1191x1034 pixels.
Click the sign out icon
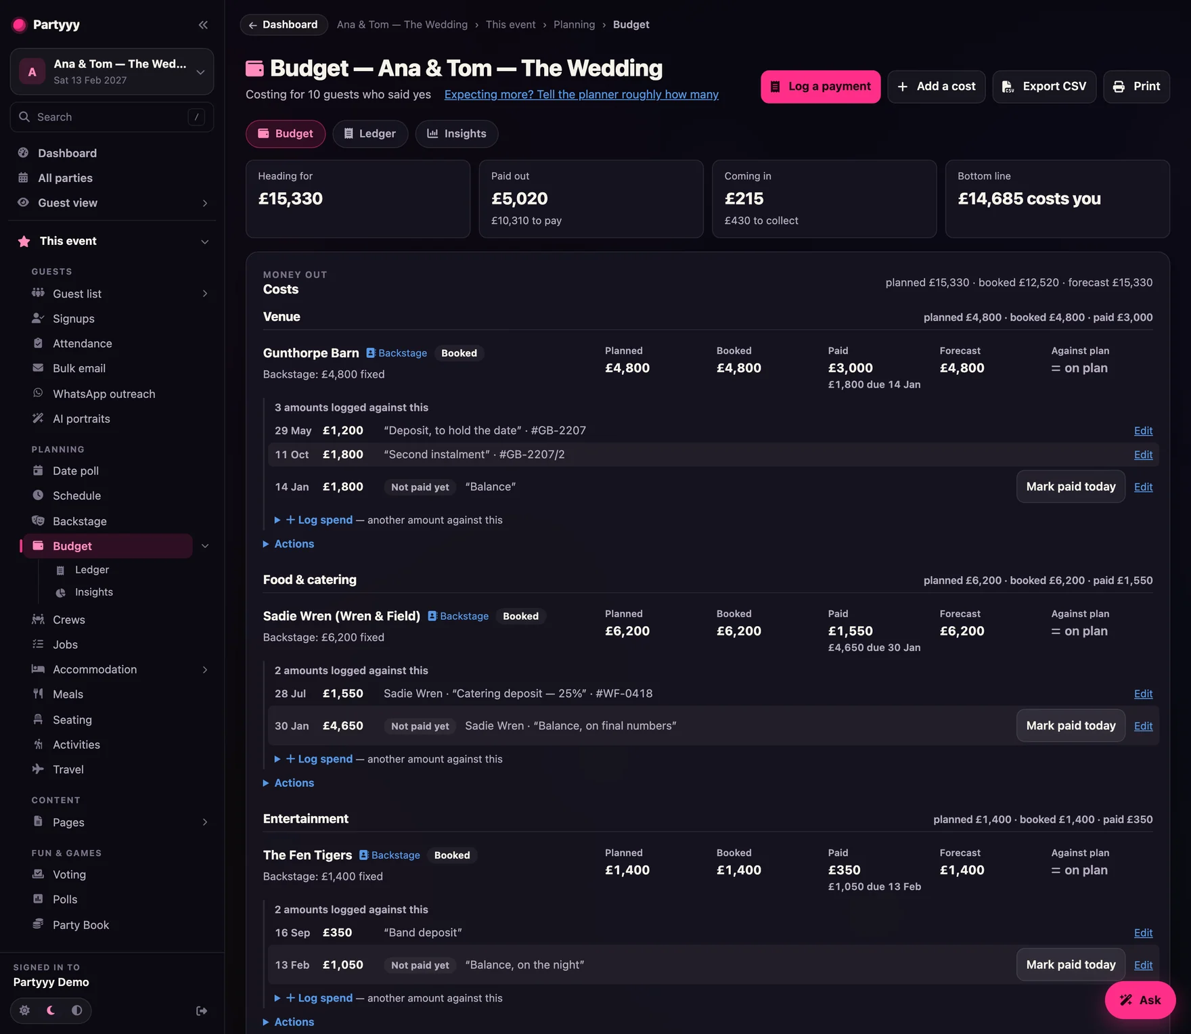202,1010
